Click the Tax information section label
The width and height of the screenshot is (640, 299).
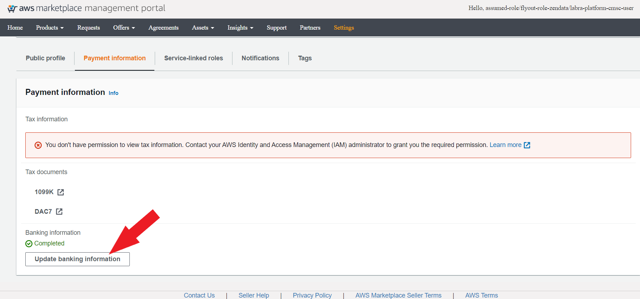(x=46, y=119)
